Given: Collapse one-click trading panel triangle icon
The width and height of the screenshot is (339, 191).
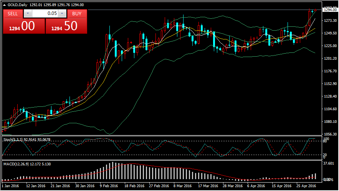Looking at the screenshot, I should coord(4,5).
